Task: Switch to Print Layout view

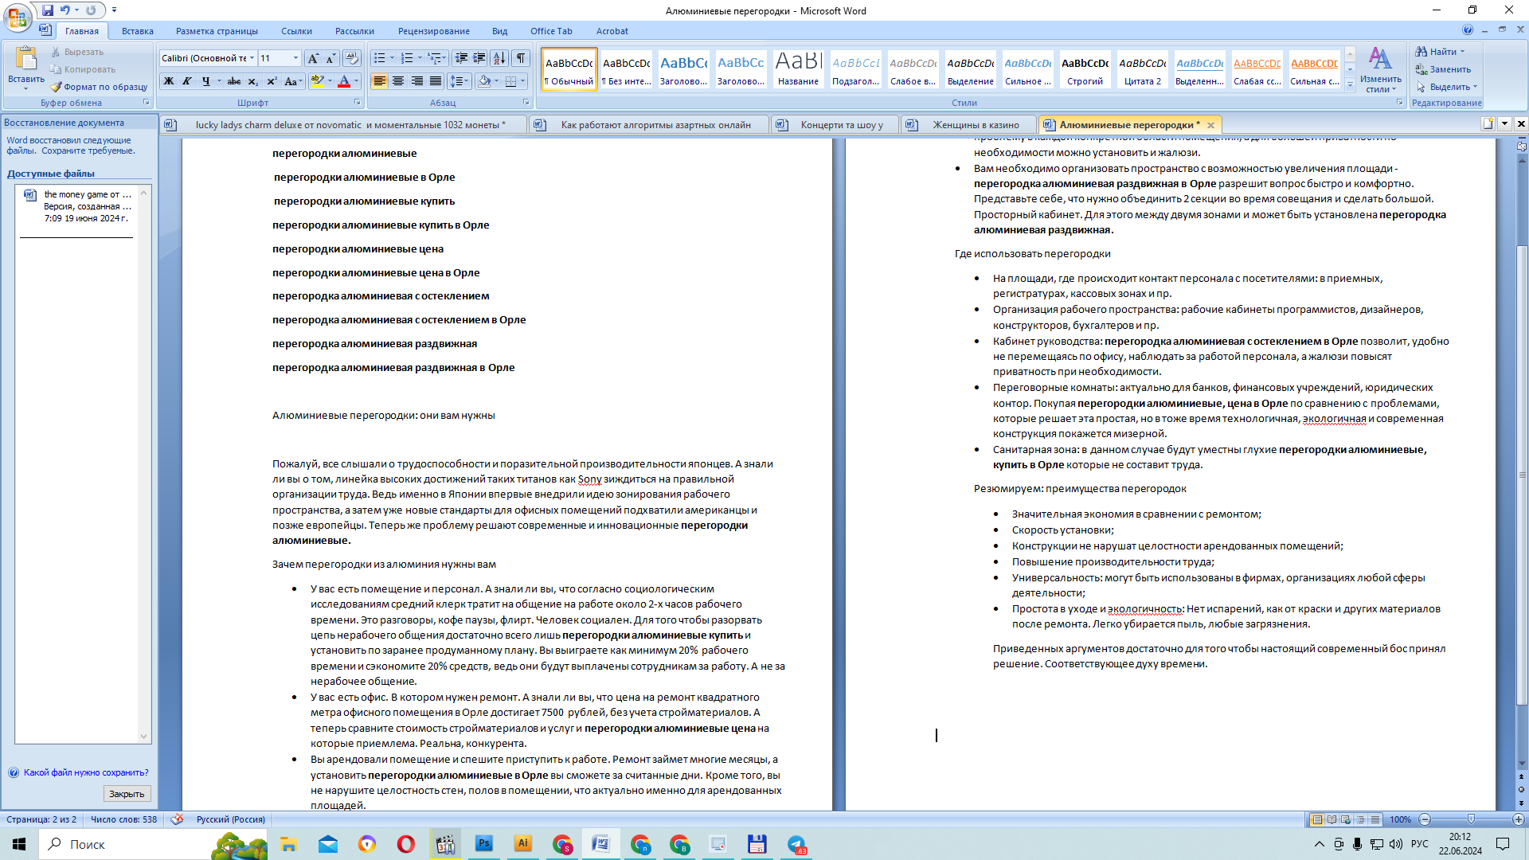Action: [x=1317, y=819]
